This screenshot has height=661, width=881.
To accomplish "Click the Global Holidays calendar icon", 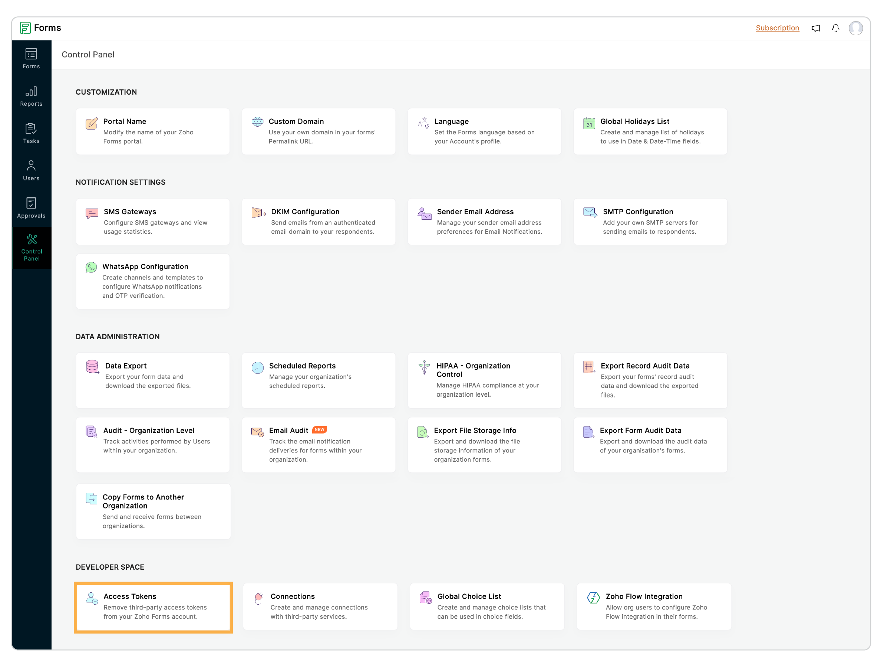I will (589, 124).
